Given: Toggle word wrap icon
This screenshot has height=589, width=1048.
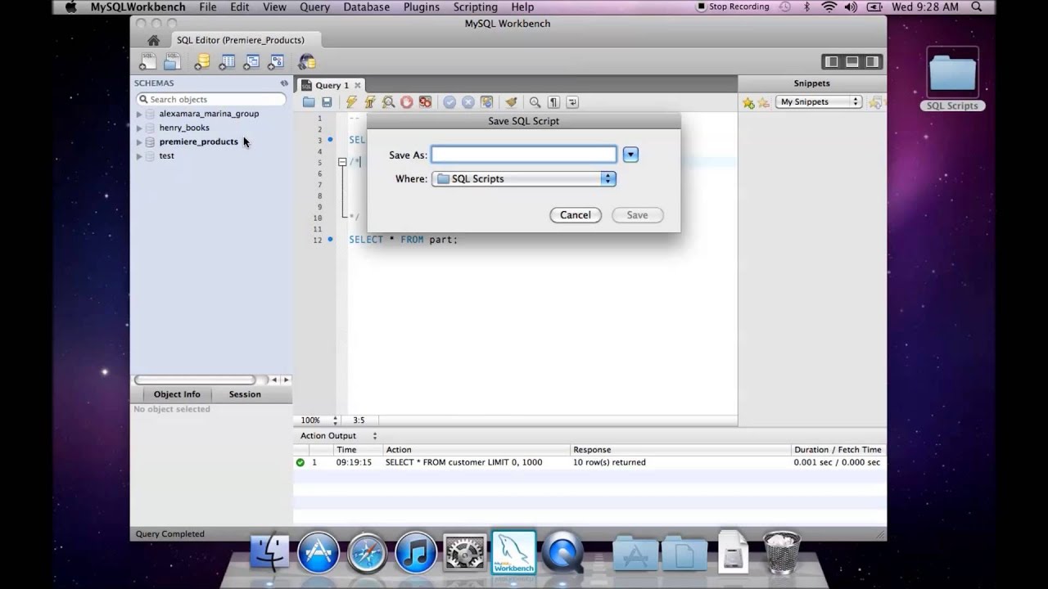Looking at the screenshot, I should click(572, 102).
